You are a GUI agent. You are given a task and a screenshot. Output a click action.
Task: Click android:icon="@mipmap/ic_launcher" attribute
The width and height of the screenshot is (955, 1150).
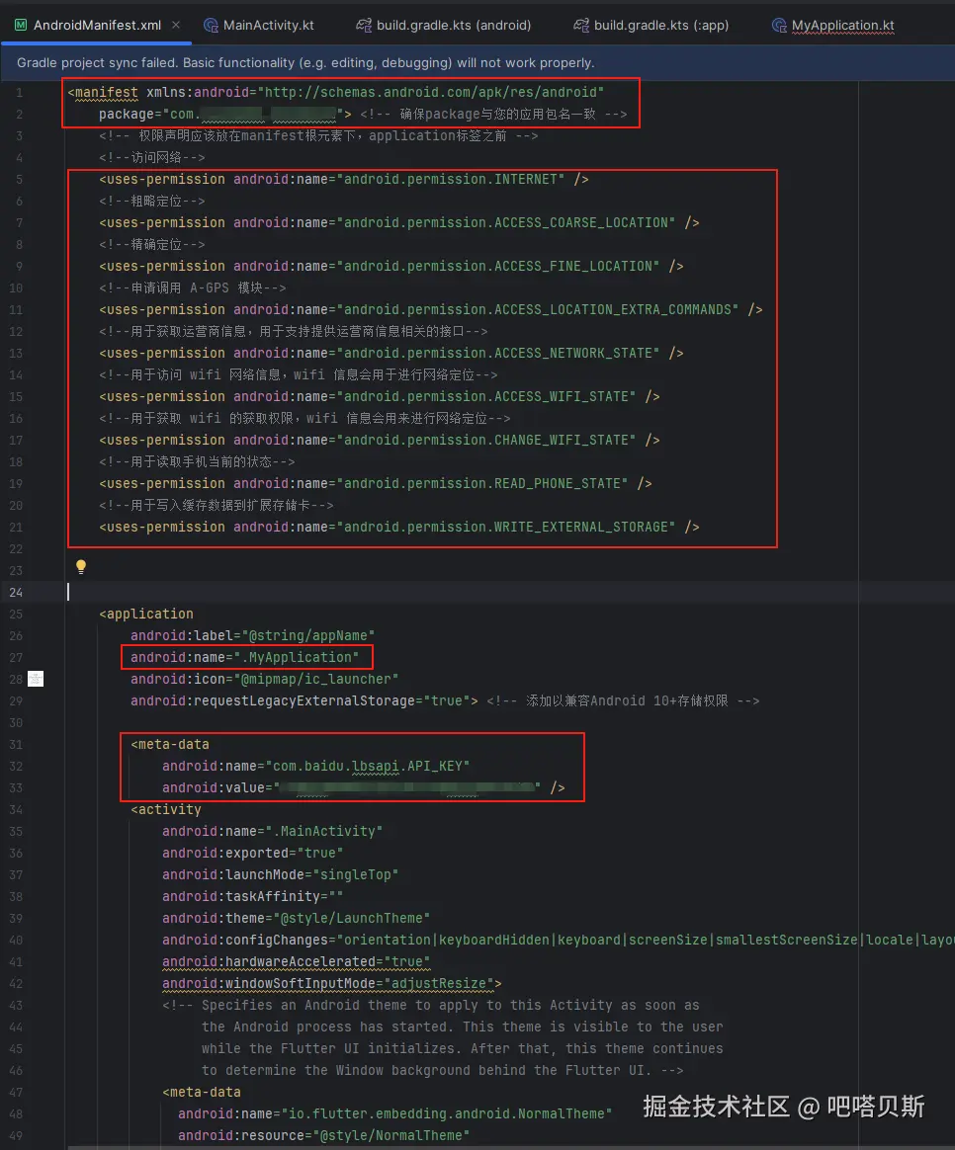(x=264, y=679)
